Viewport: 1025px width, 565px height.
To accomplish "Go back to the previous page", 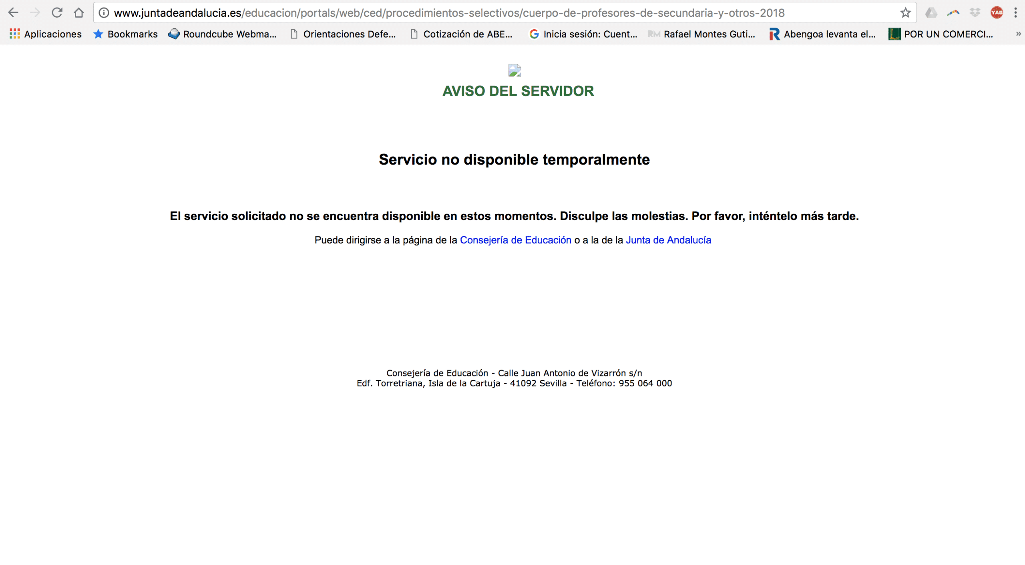I will (x=13, y=13).
